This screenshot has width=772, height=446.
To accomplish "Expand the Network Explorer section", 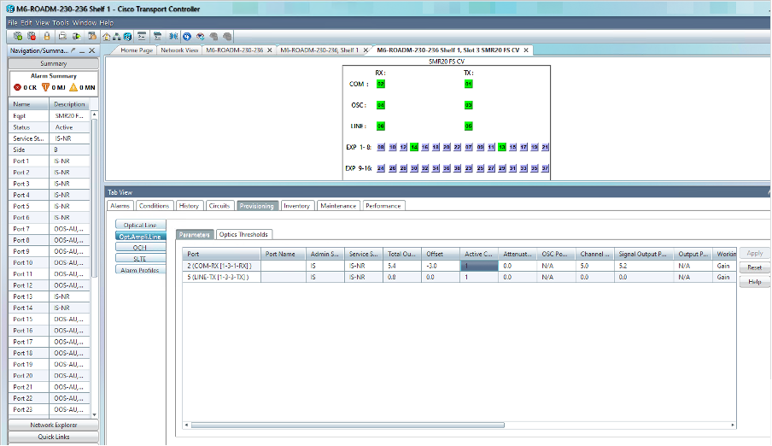I will [x=54, y=425].
